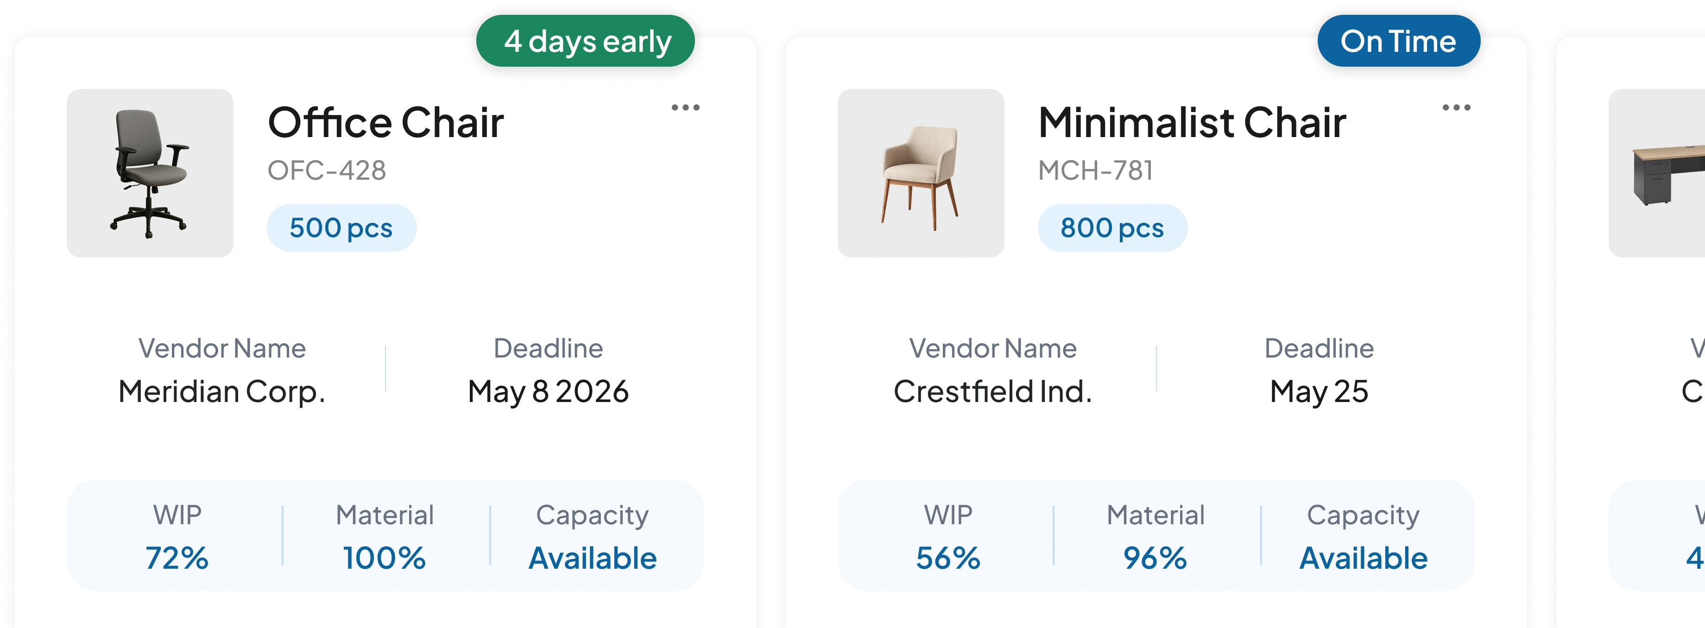Click the deadline 'May 25'
This screenshot has width=1705, height=628.
click(x=1319, y=391)
